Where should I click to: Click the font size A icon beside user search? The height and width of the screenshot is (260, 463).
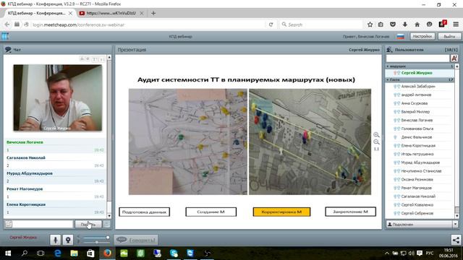coord(454,58)
